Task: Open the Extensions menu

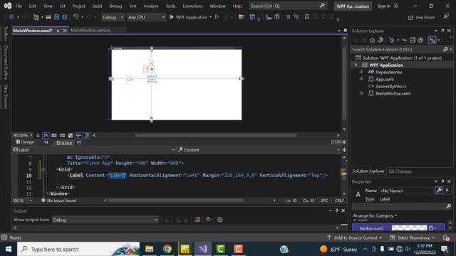Action: click(192, 6)
